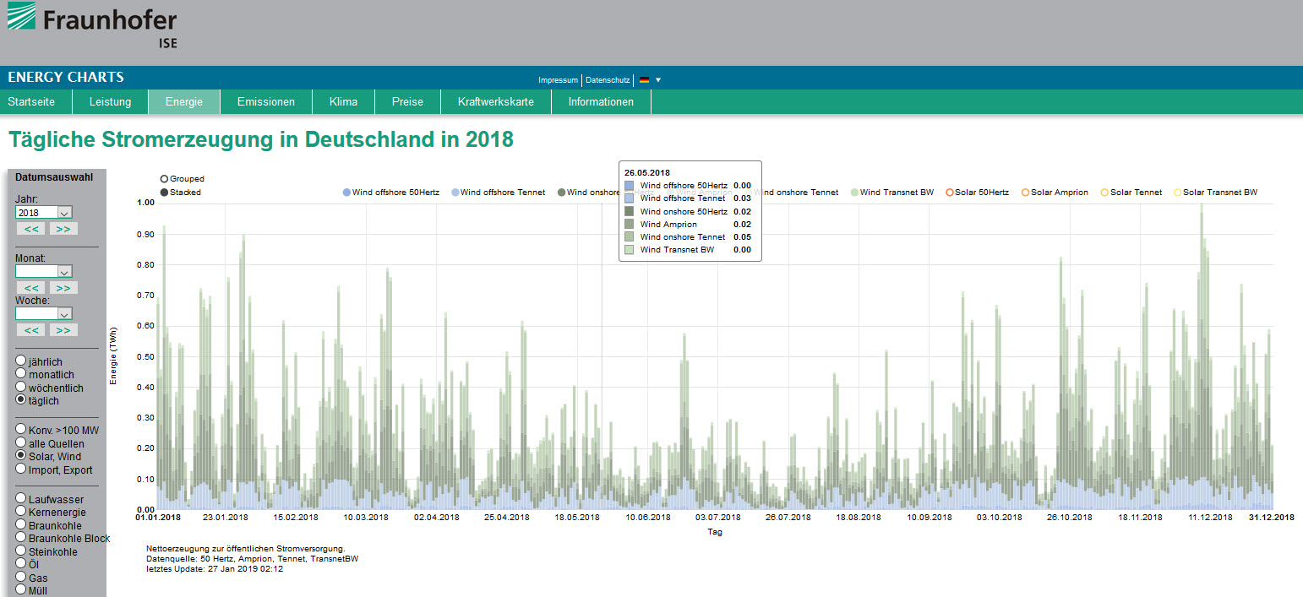
Task: Toggle Wind offshore Tennet legend marker
Action: (x=455, y=193)
